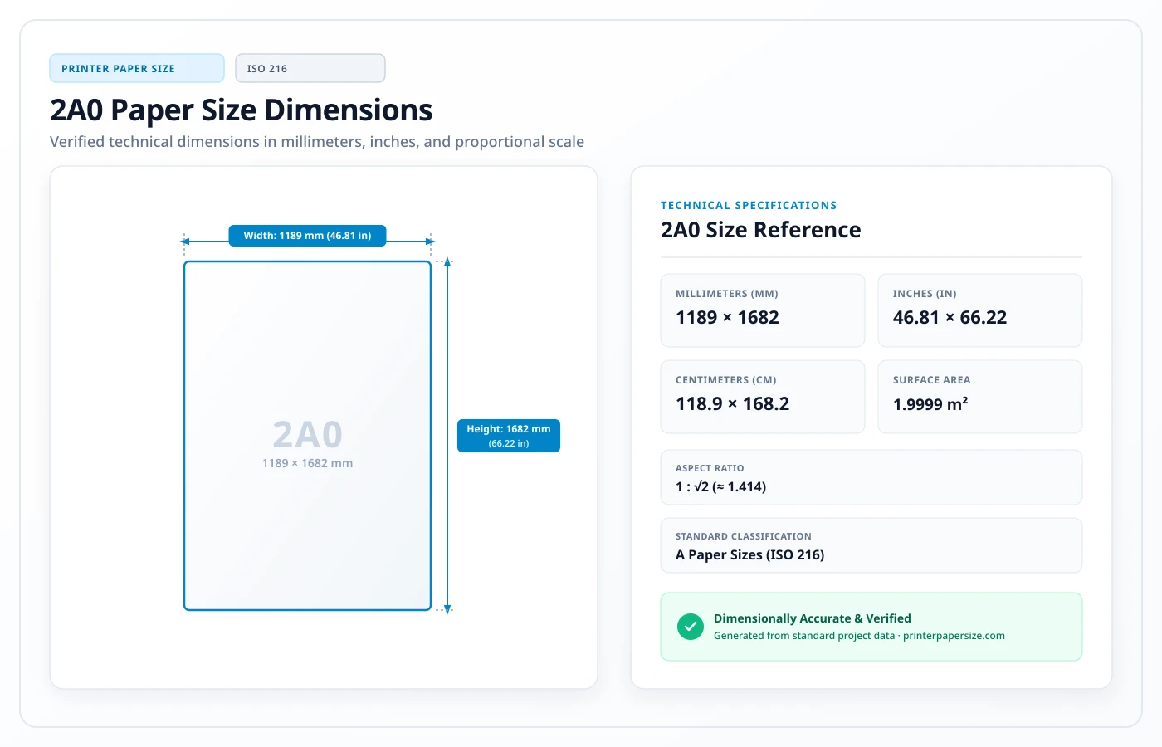Click the 2A0 Paper Size Dimensions heading
The image size is (1162, 747).
click(x=242, y=110)
